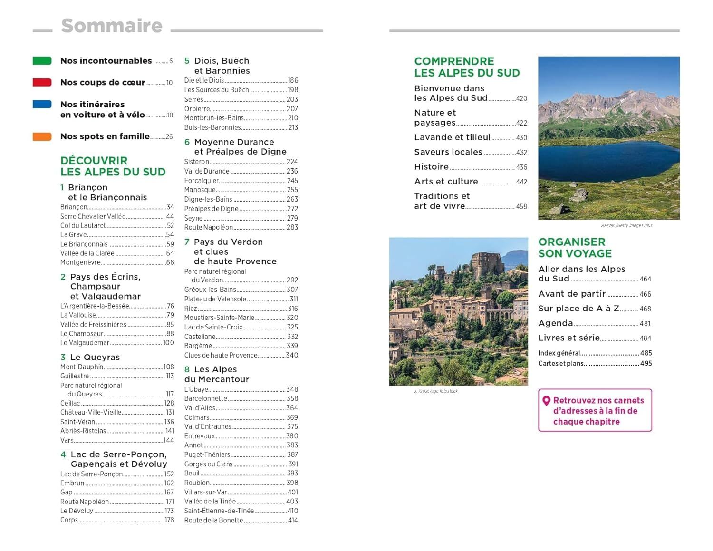This screenshot has width=713, height=551.
Task: Expand the Découvrir Les Alpes du Sud section
Action: 113,166
